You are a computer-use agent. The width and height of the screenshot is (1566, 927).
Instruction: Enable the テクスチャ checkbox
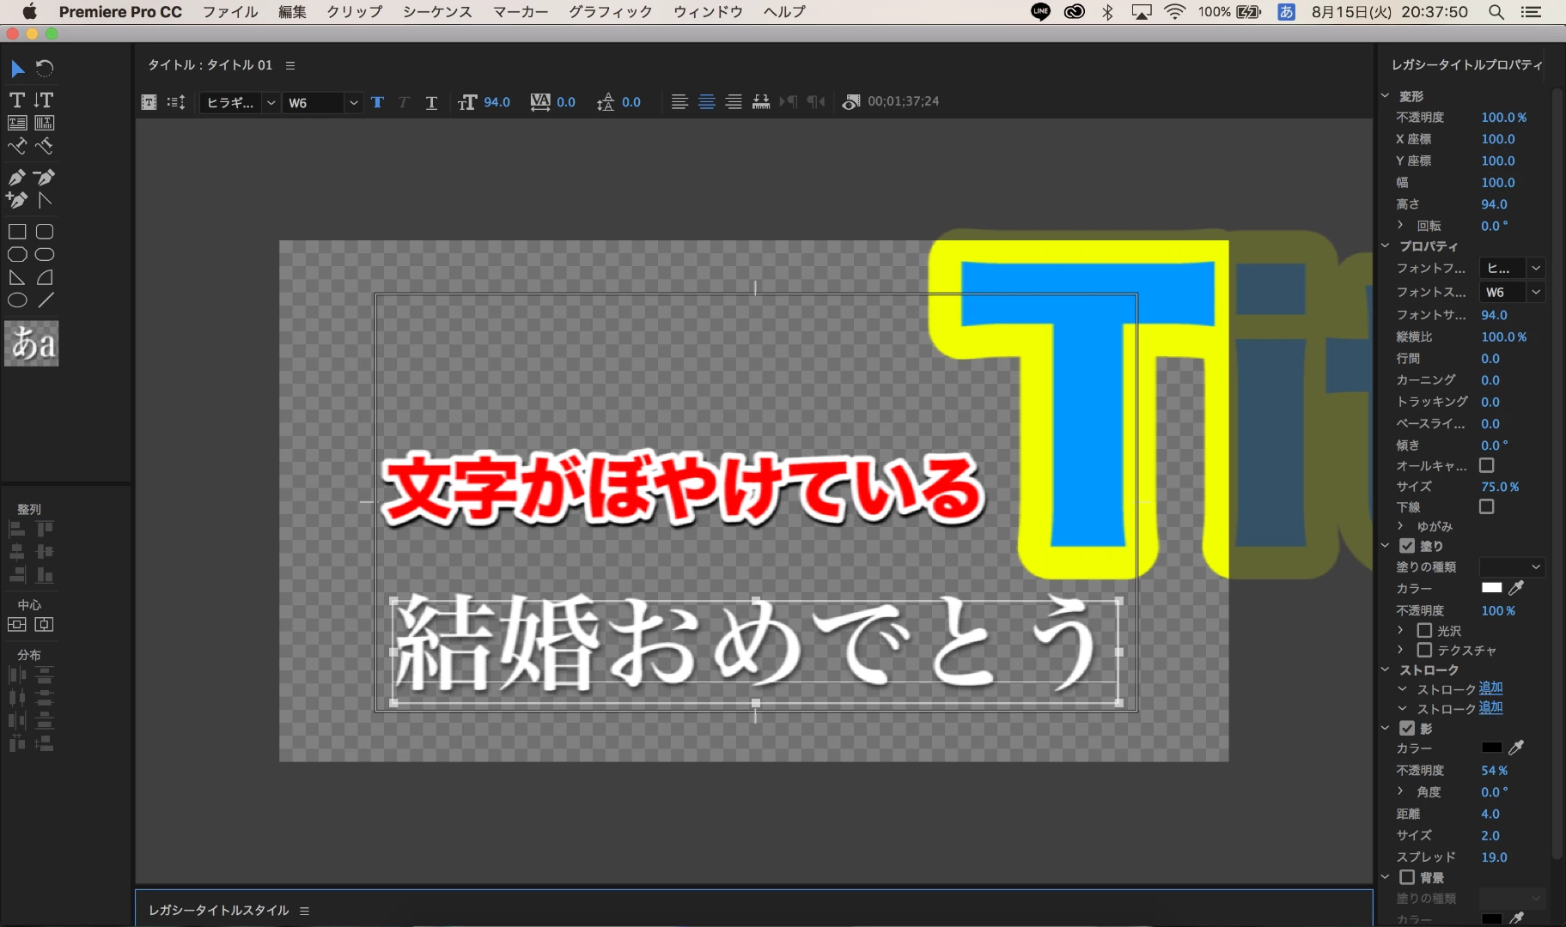[1424, 650]
